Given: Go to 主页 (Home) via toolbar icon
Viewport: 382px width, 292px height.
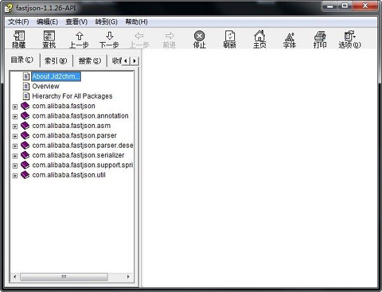Looking at the screenshot, I should coord(260,36).
